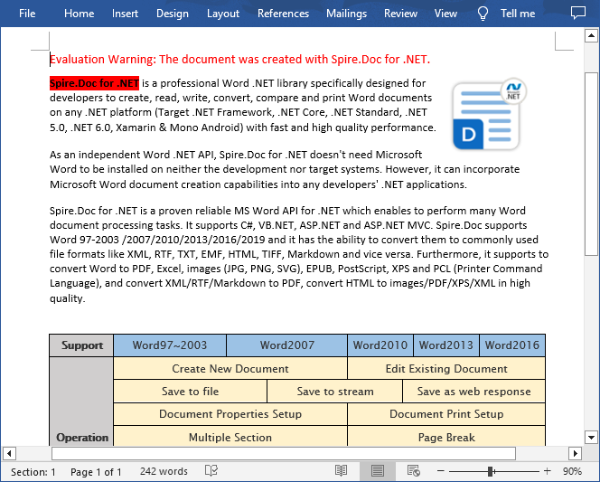Open the Layout tab
The height and width of the screenshot is (482, 600).
[x=223, y=14]
